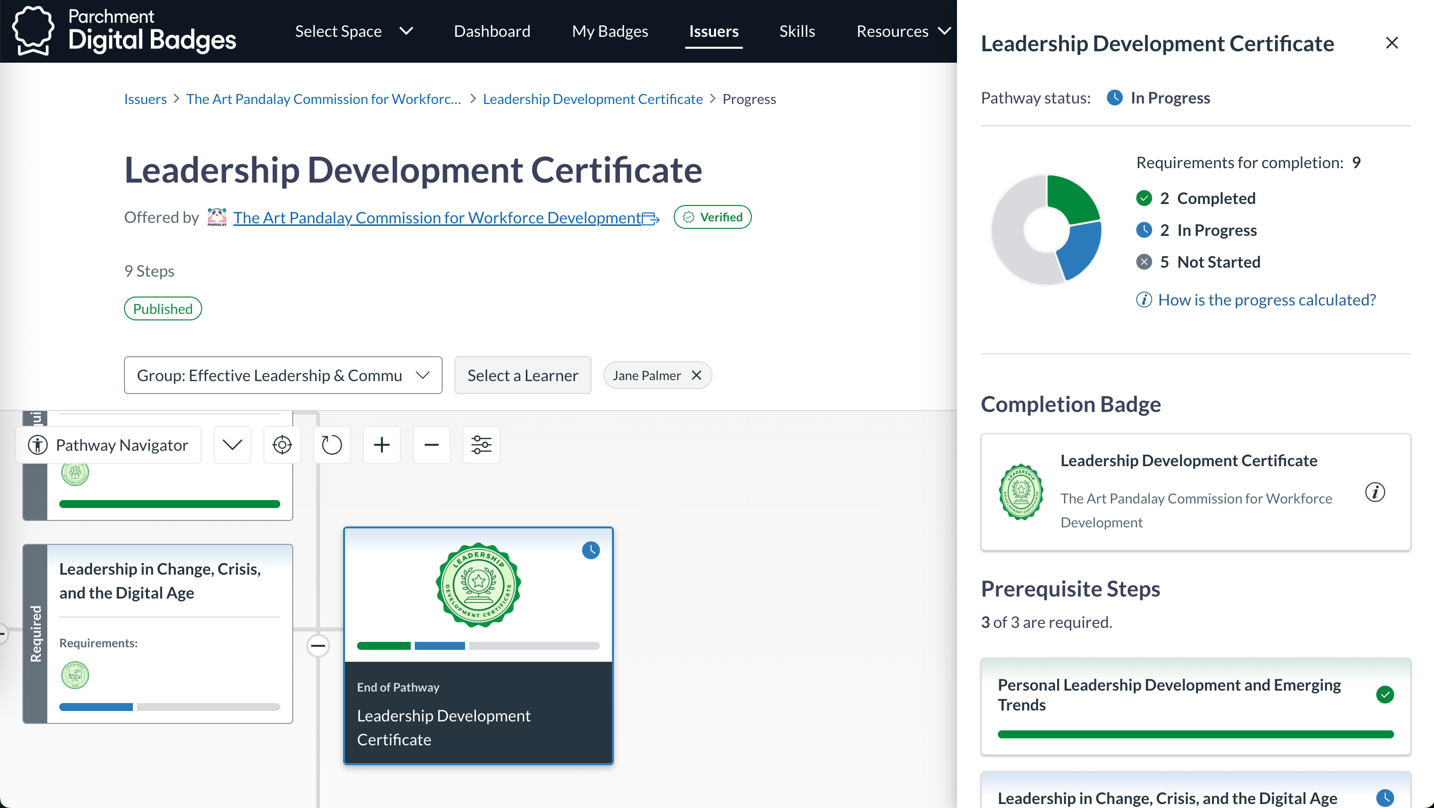Reset the pathway view with the refresh icon

(x=331, y=444)
